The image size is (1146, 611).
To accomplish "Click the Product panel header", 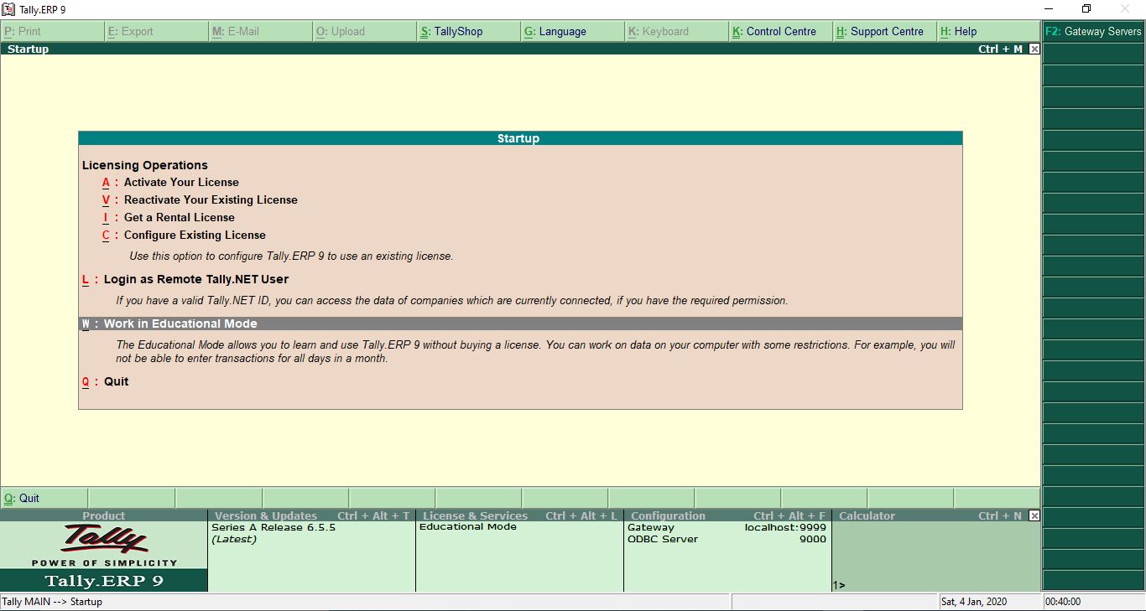I will click(104, 515).
